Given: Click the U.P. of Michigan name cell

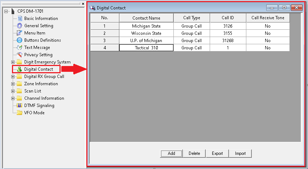Looking at the screenshot, I should [x=146, y=41].
